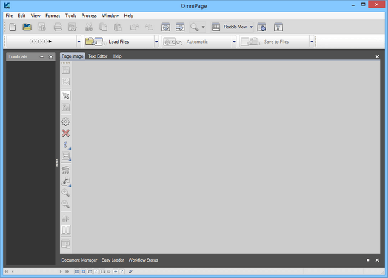Click the zoom in magnifier tool
Viewport: 388px width, 278px height.
[65, 193]
